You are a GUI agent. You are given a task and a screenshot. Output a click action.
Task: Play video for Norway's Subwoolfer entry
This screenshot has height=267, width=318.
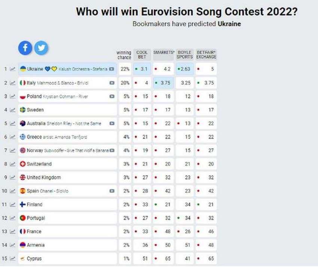[112, 151]
